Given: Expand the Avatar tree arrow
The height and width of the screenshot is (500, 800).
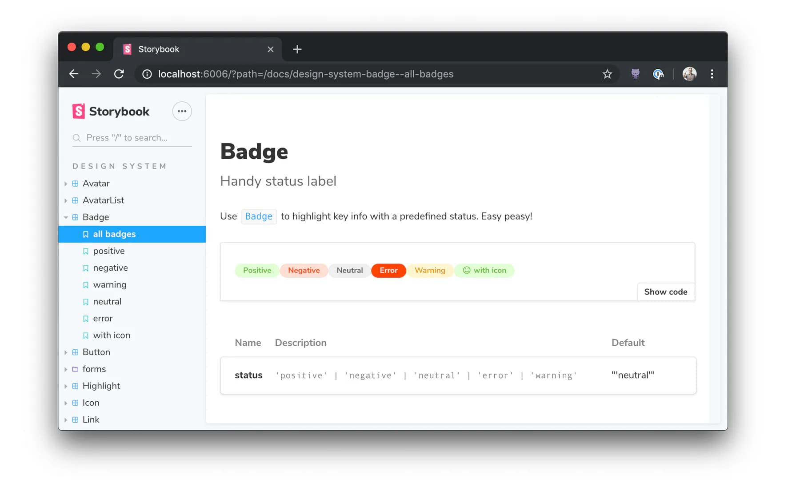Looking at the screenshot, I should point(66,183).
